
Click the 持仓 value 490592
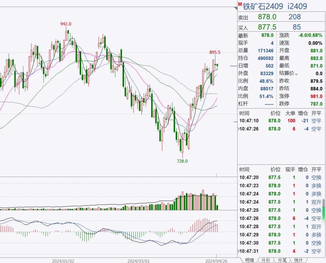(266, 58)
